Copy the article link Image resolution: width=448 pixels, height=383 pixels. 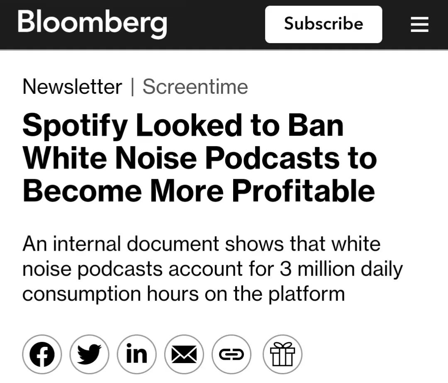pos(231,355)
